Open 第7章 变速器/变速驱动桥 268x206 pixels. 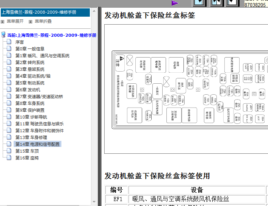click(x=39, y=97)
